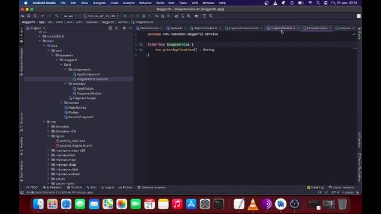Open the Refactor menu
This screenshot has height=214, width=381.
point(145,3)
